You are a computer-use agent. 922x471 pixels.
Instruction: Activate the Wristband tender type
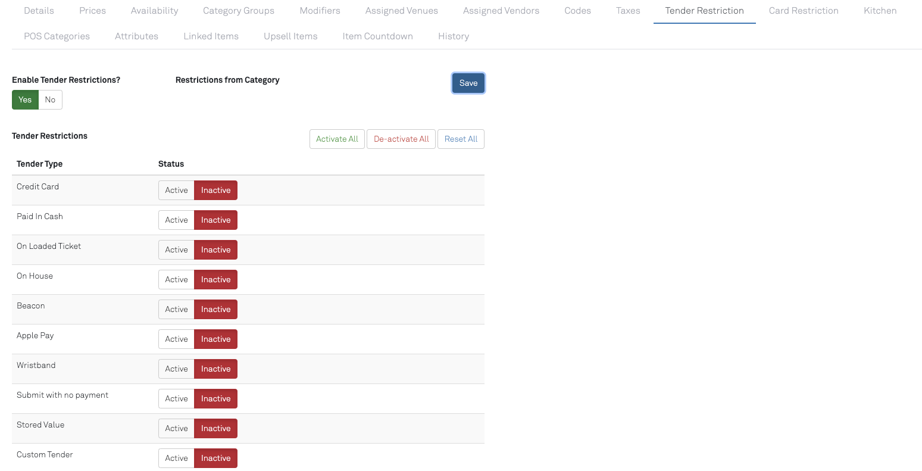176,369
